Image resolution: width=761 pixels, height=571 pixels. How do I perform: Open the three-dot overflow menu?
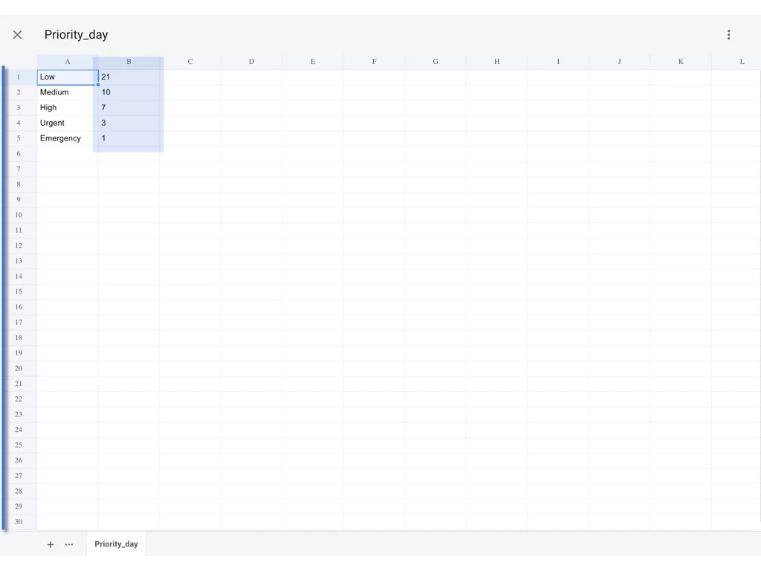click(729, 34)
